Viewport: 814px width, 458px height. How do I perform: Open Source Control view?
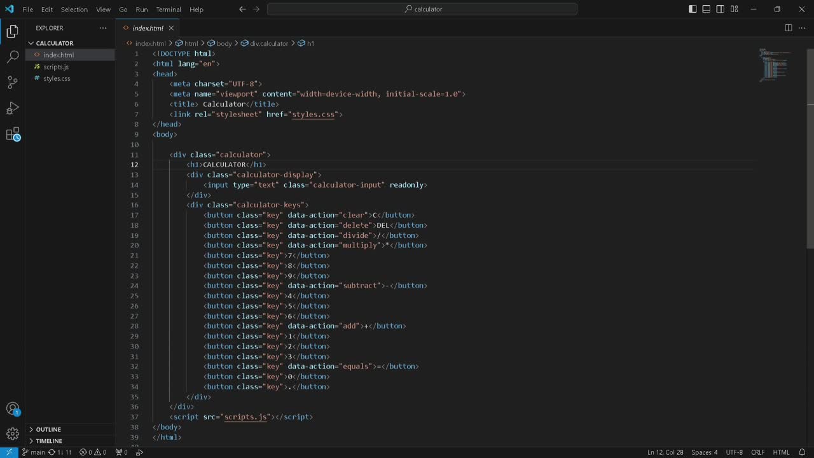pyautogui.click(x=12, y=82)
